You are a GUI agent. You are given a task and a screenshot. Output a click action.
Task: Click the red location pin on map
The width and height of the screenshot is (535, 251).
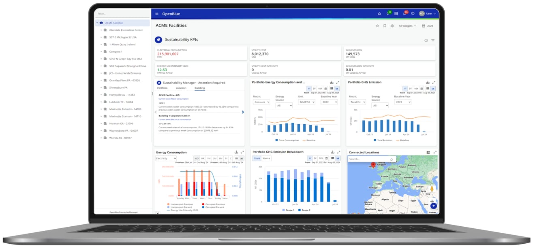click(x=373, y=165)
